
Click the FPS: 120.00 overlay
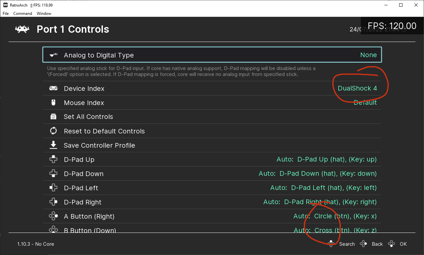pos(391,25)
